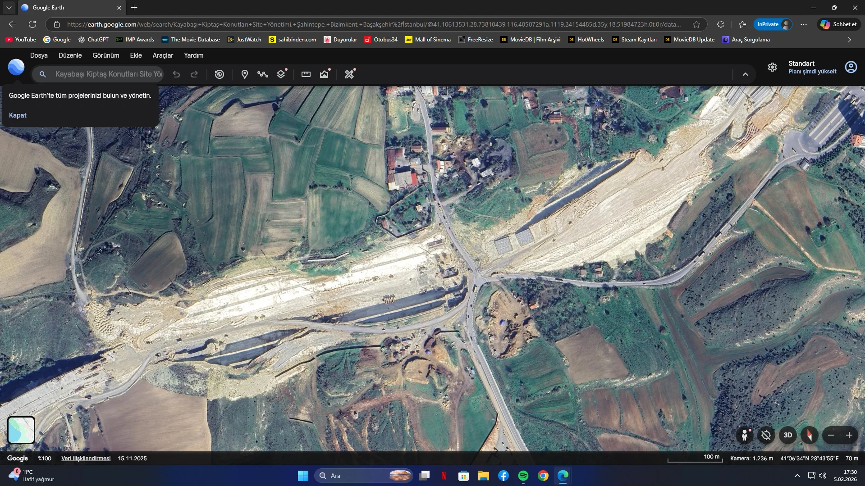Dismiss the tooltip with Kapat
The height and width of the screenshot is (486, 865).
18,115
